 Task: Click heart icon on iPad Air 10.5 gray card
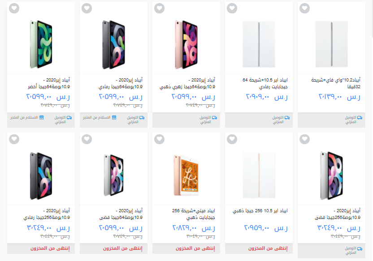click(232, 9)
